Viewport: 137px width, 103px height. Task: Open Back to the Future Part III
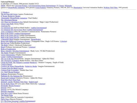tap(10, 37)
